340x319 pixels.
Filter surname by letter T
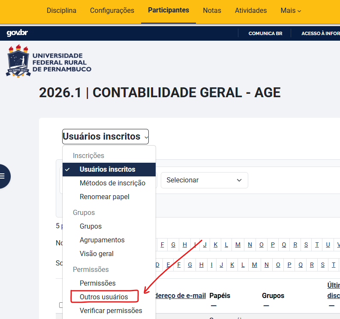pos(334,265)
